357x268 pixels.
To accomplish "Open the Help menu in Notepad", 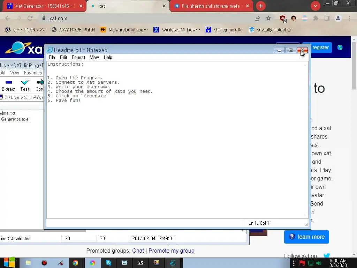I will [x=108, y=58].
